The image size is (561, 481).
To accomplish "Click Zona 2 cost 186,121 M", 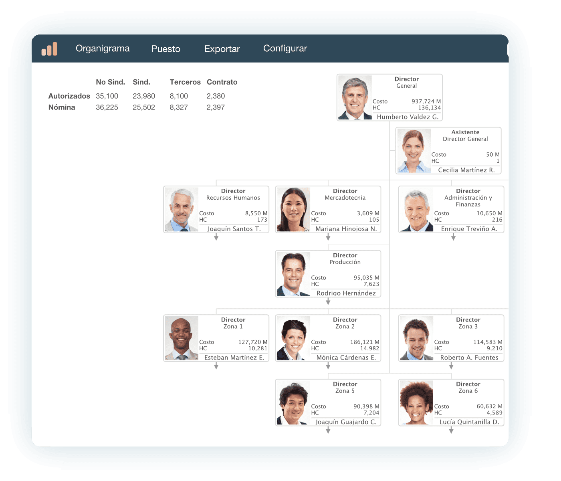I will click(x=365, y=342).
